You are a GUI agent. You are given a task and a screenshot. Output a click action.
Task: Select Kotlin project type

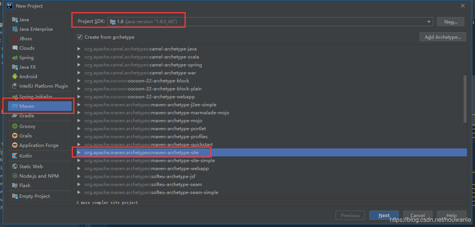(x=40, y=156)
